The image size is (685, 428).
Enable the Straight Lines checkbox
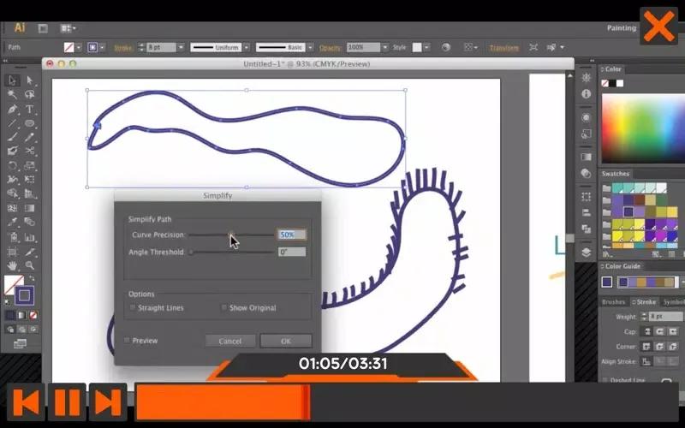(x=133, y=307)
